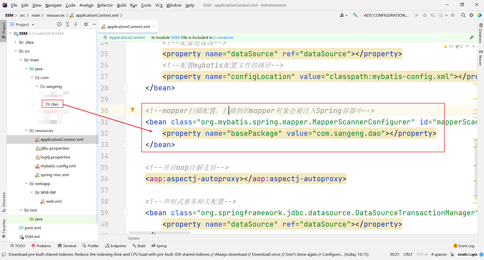Screen dimensions: 484x260
Task: Click ApplicationContext in the banner
Action: 127,37
